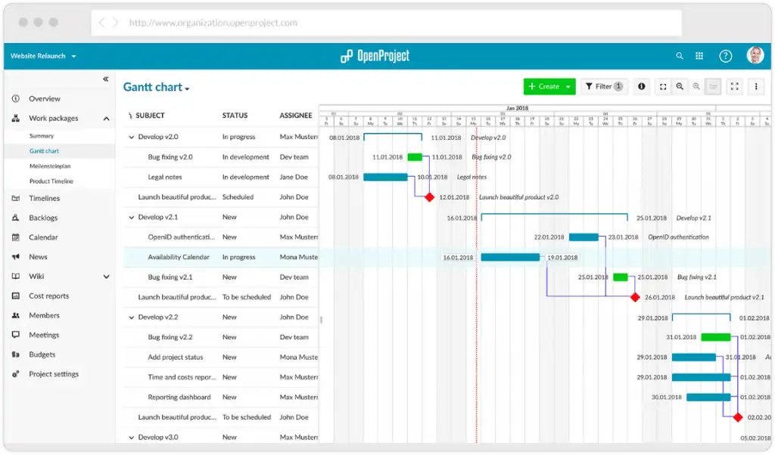The width and height of the screenshot is (775, 455).
Task: Click the green Bug fixing v2.0 bar
Action: (415, 157)
